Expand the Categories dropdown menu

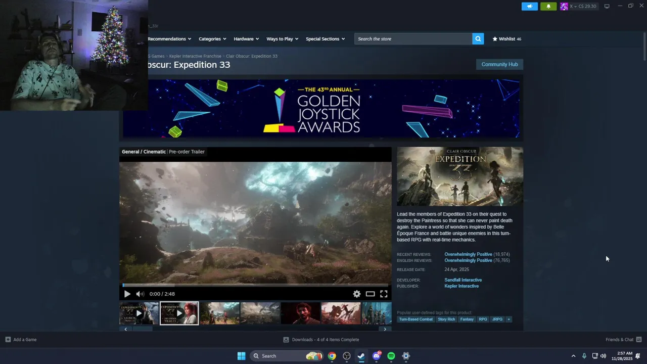point(212,39)
